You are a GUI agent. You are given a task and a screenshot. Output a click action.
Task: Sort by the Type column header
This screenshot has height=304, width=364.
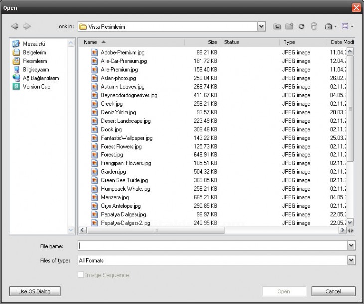point(303,42)
